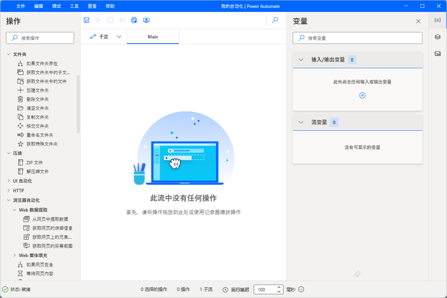The height and width of the screenshot is (298, 447).
Task: Collapse the 流变量 section
Action: point(301,122)
